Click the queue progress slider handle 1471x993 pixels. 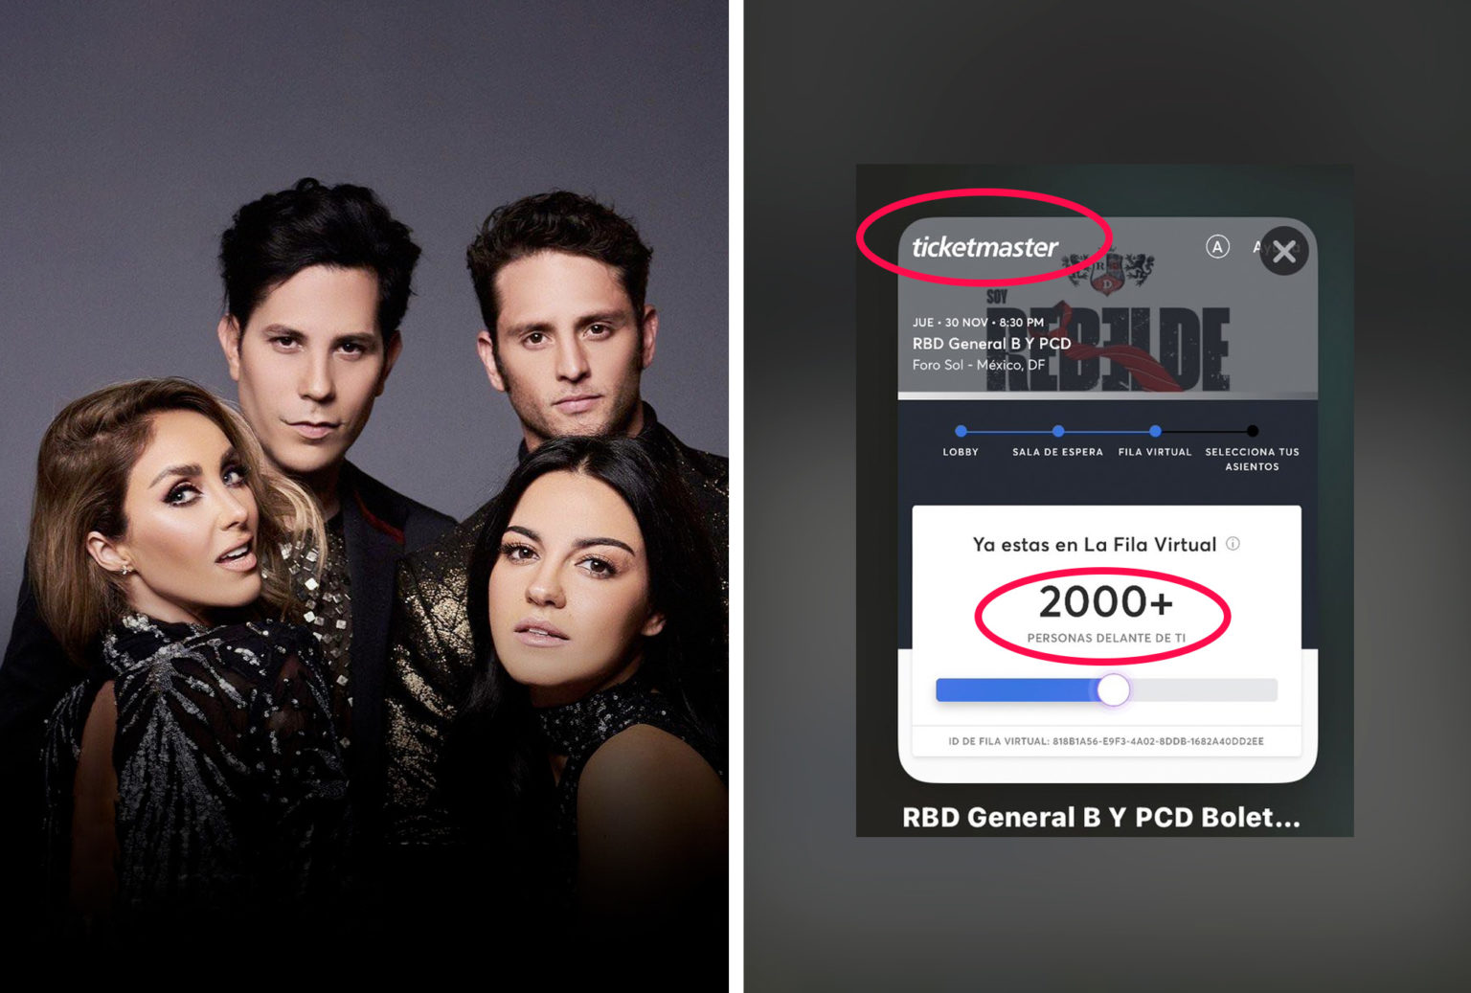coord(1113,689)
